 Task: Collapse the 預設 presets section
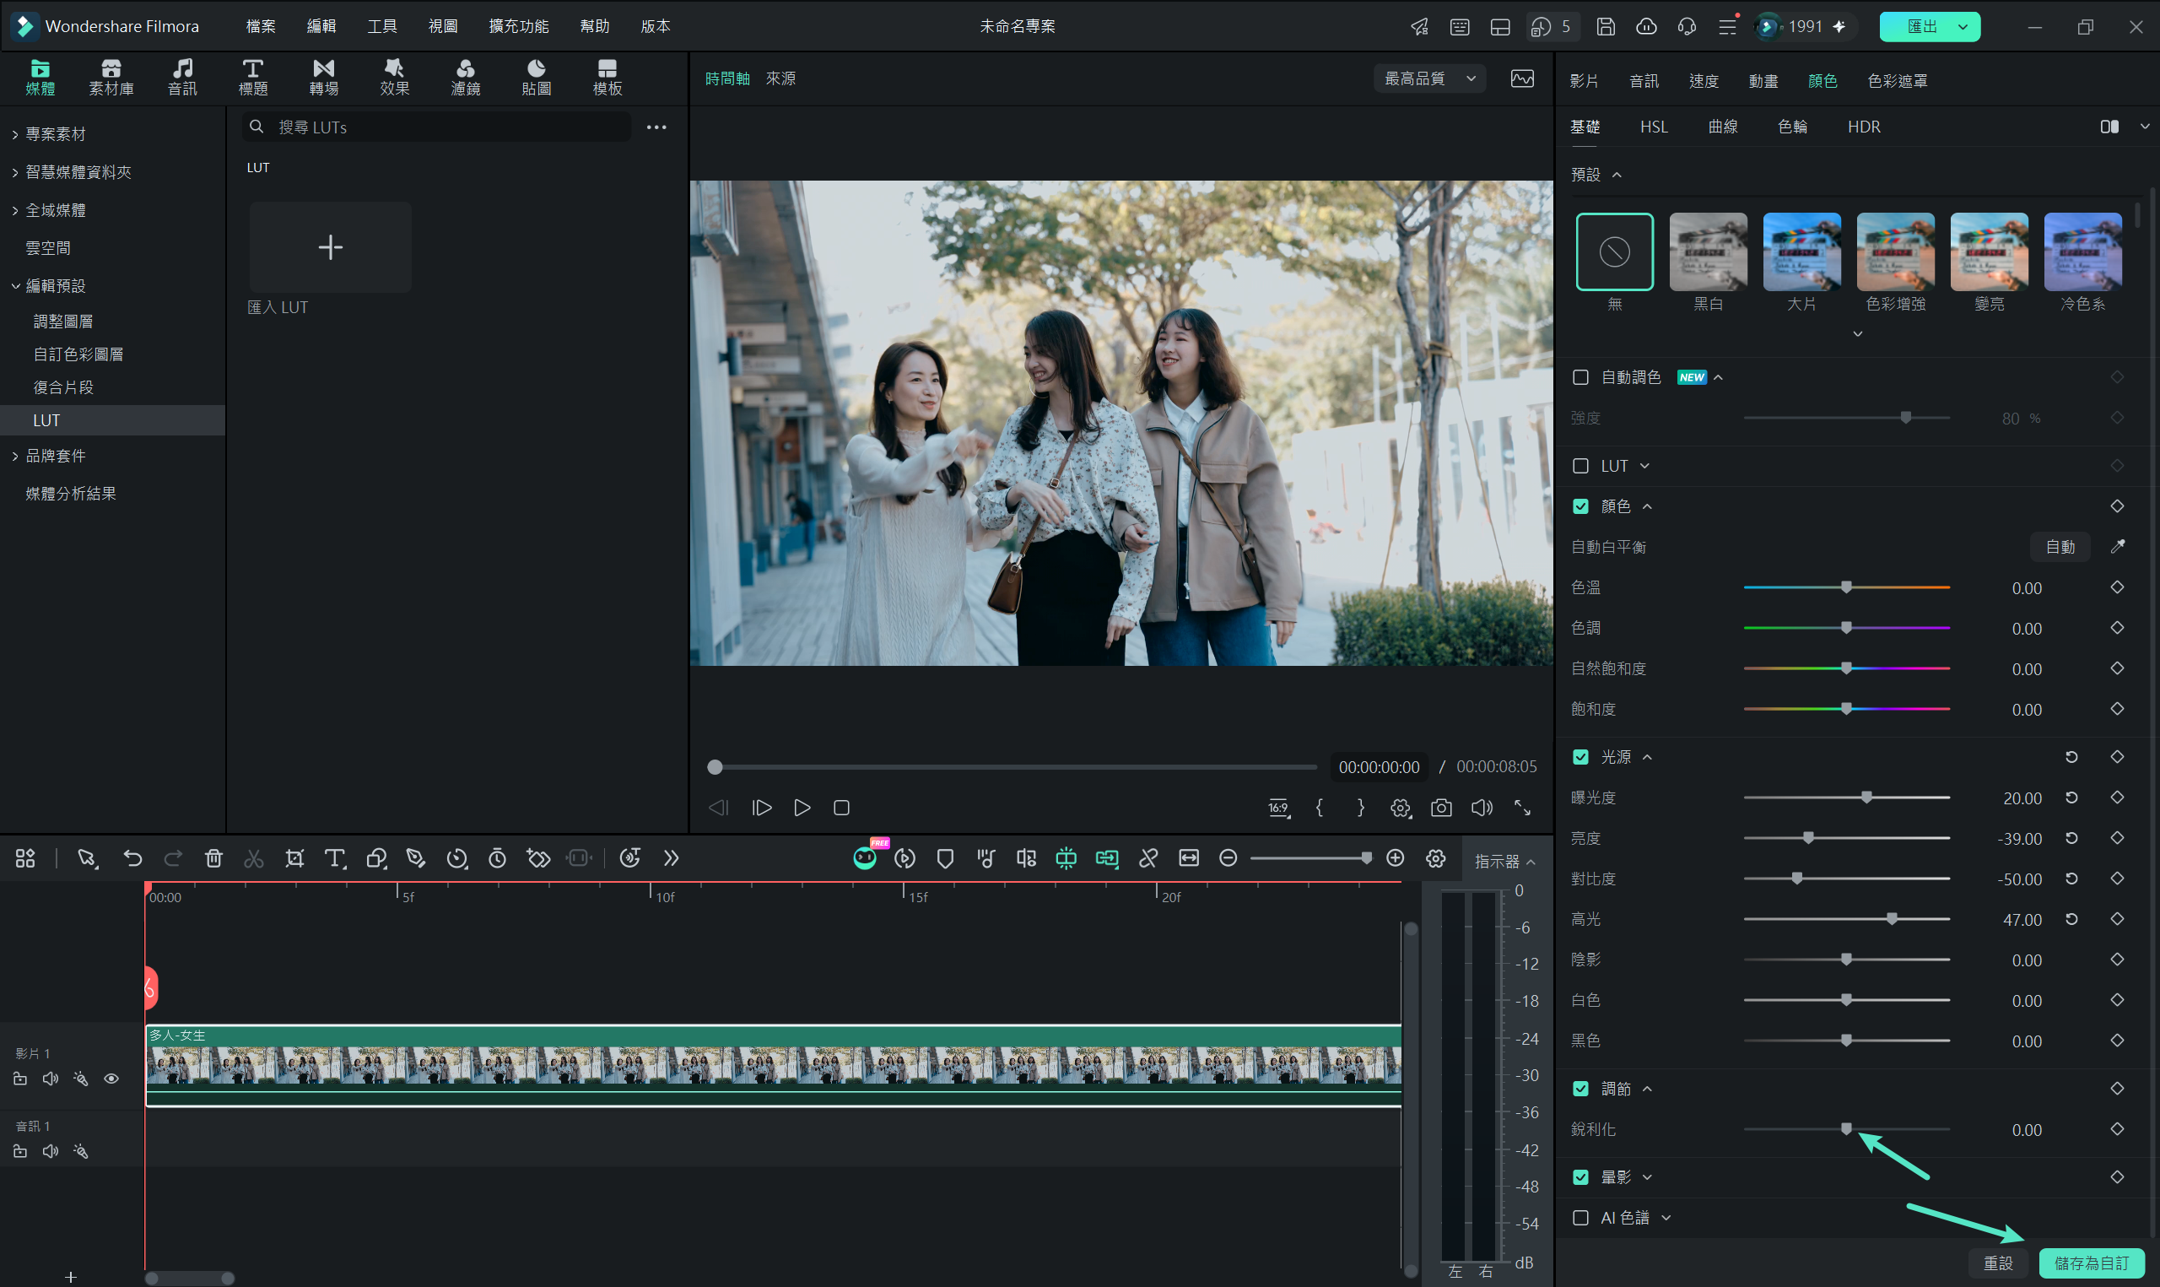(x=1617, y=175)
